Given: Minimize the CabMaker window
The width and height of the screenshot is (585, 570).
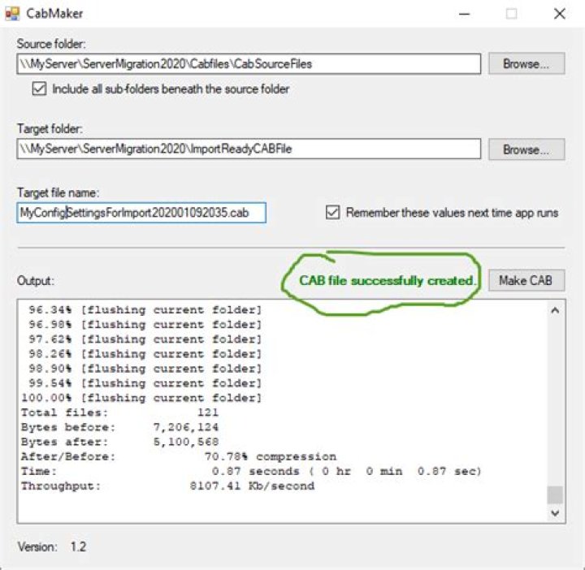Looking at the screenshot, I should [x=464, y=14].
